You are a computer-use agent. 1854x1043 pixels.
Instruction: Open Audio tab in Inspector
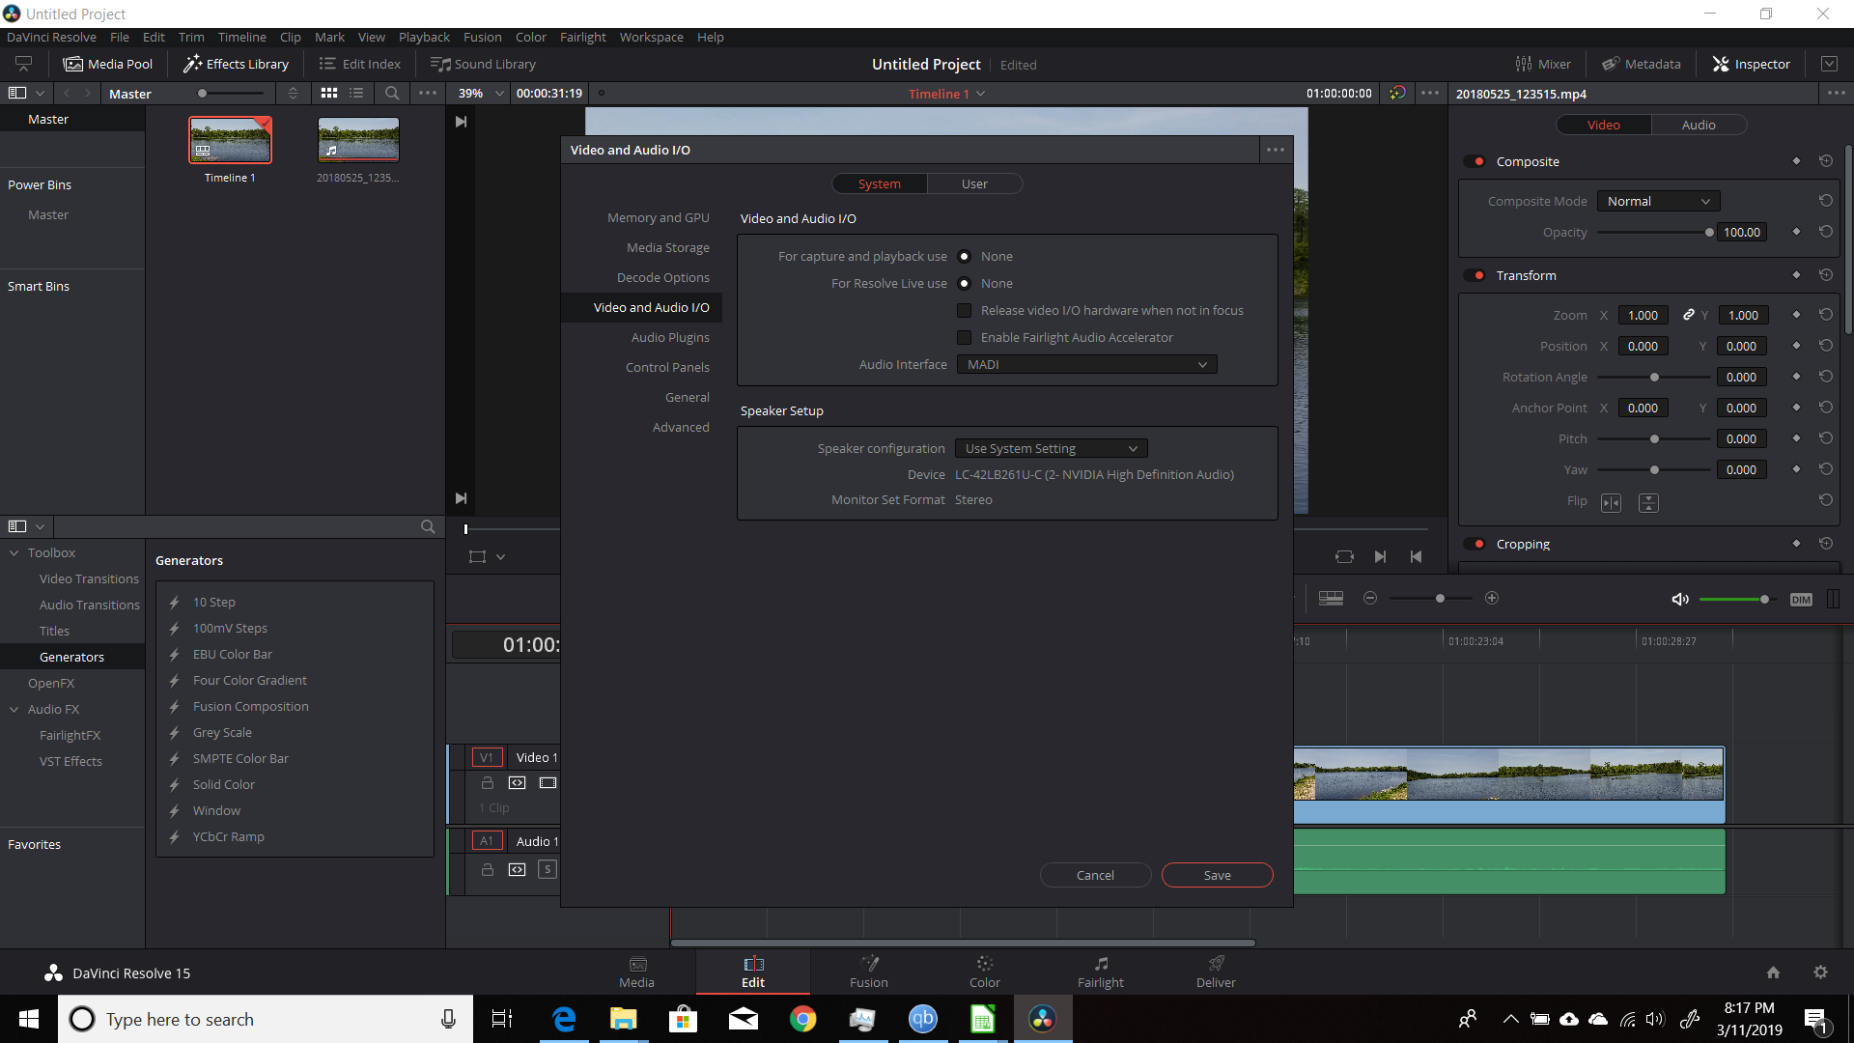pos(1699,125)
